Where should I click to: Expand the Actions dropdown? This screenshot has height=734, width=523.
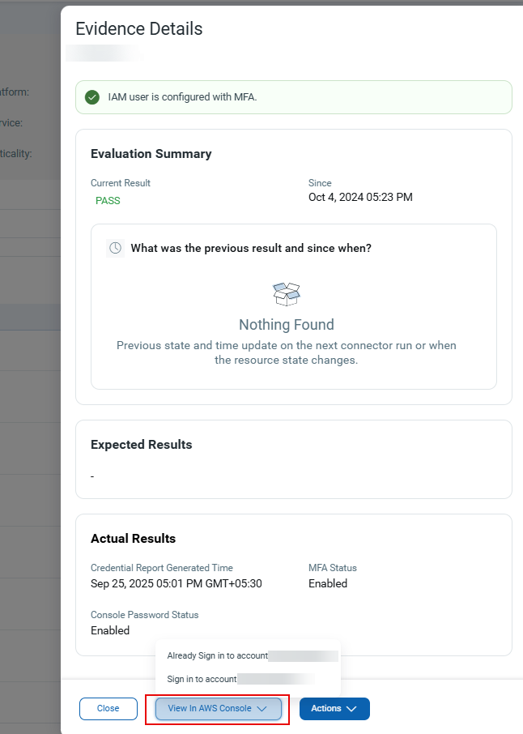(x=334, y=708)
